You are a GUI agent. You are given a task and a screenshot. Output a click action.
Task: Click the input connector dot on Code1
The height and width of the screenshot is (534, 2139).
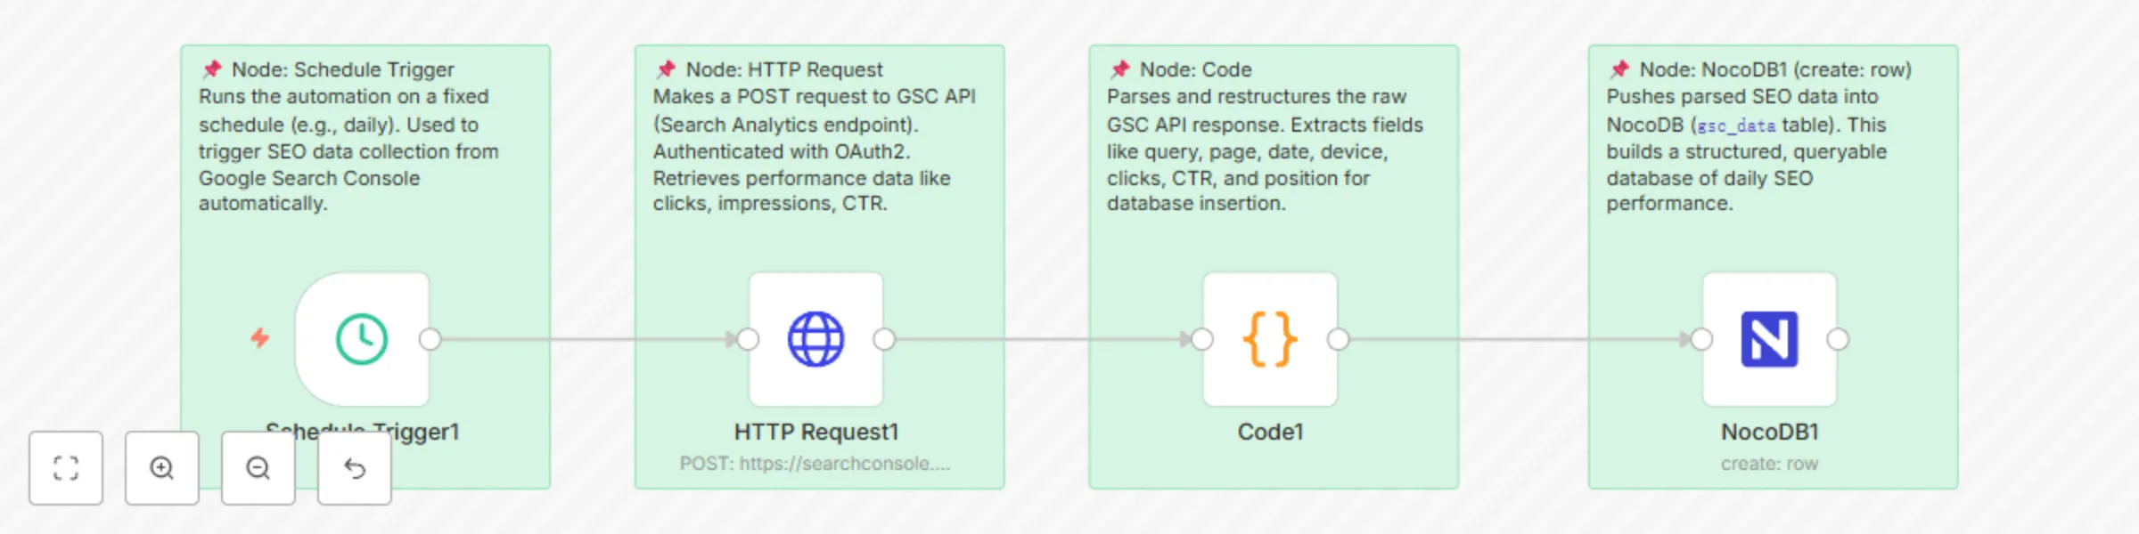[x=1202, y=338]
